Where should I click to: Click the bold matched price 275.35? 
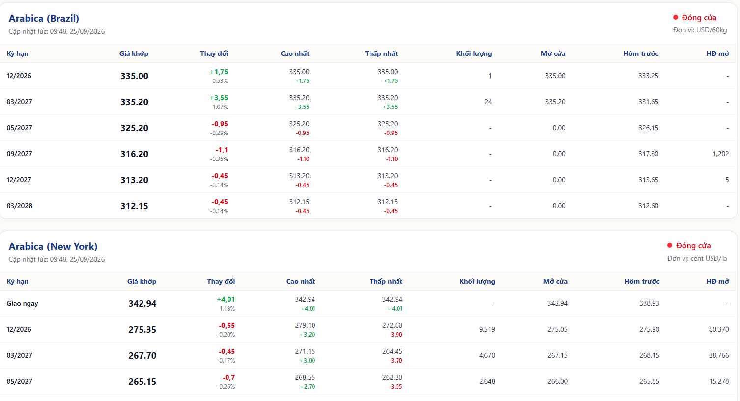[142, 330]
